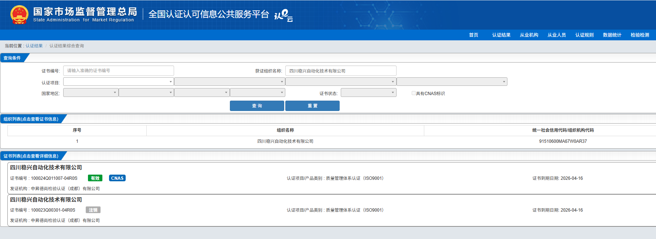This screenshot has height=239, width=656.
Task: Click the 认e云 logo icon
Action: 283,15
